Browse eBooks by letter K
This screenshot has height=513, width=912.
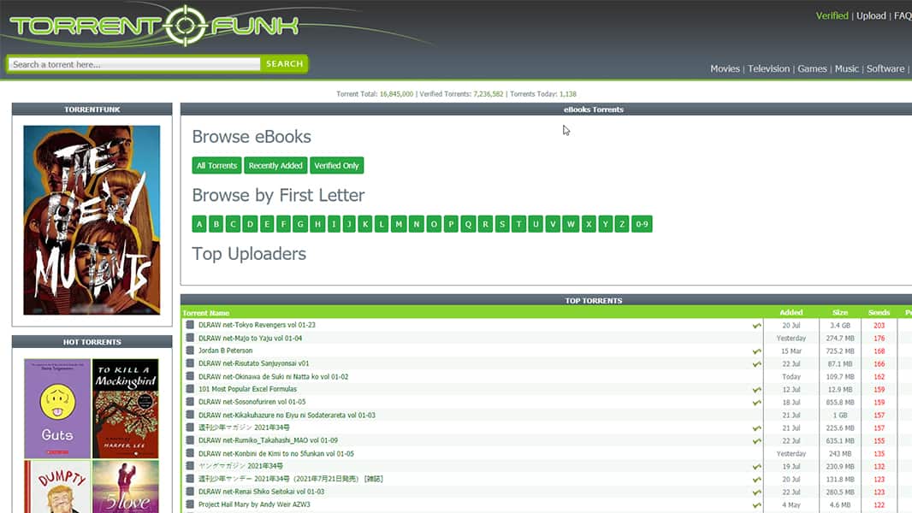tap(365, 224)
